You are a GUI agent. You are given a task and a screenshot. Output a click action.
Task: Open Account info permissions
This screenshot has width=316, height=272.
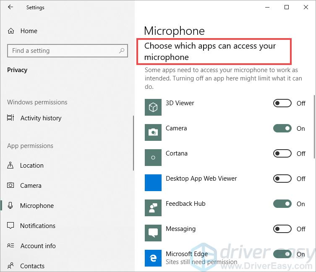pyautogui.click(x=38, y=246)
